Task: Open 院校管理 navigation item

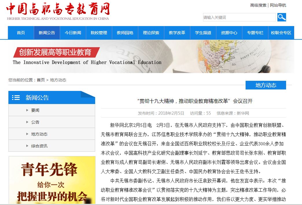Action: tap(99, 33)
